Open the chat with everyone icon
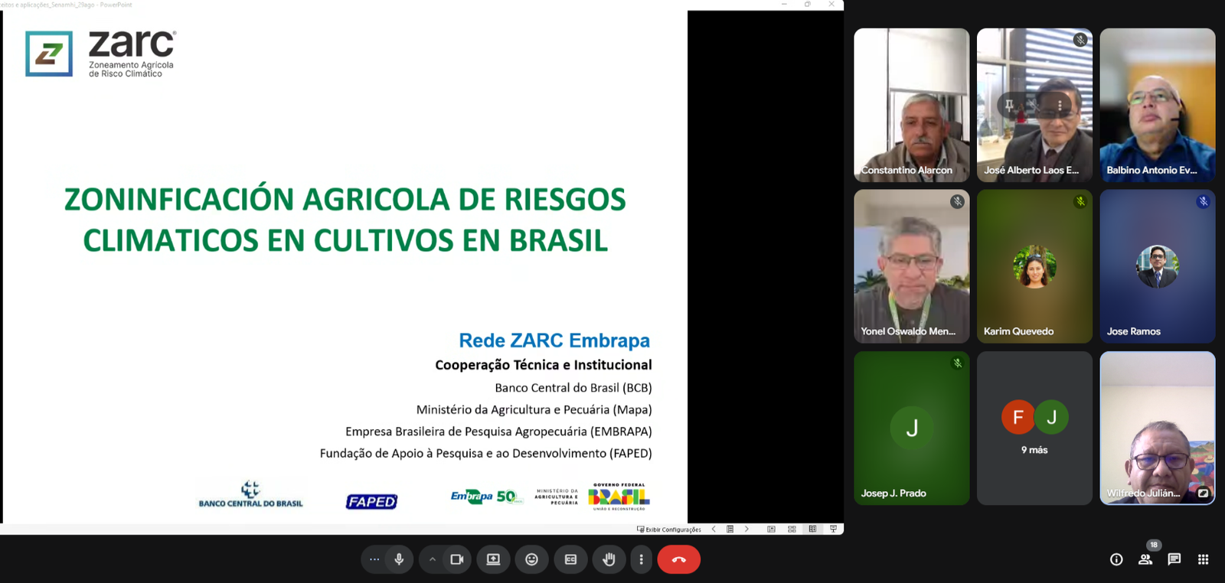The height and width of the screenshot is (583, 1225). click(1174, 559)
